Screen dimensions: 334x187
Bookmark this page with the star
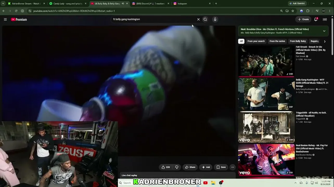point(293,11)
